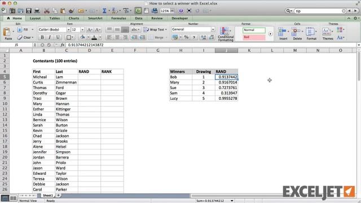Toggle Bold formatting

[x=42, y=37]
